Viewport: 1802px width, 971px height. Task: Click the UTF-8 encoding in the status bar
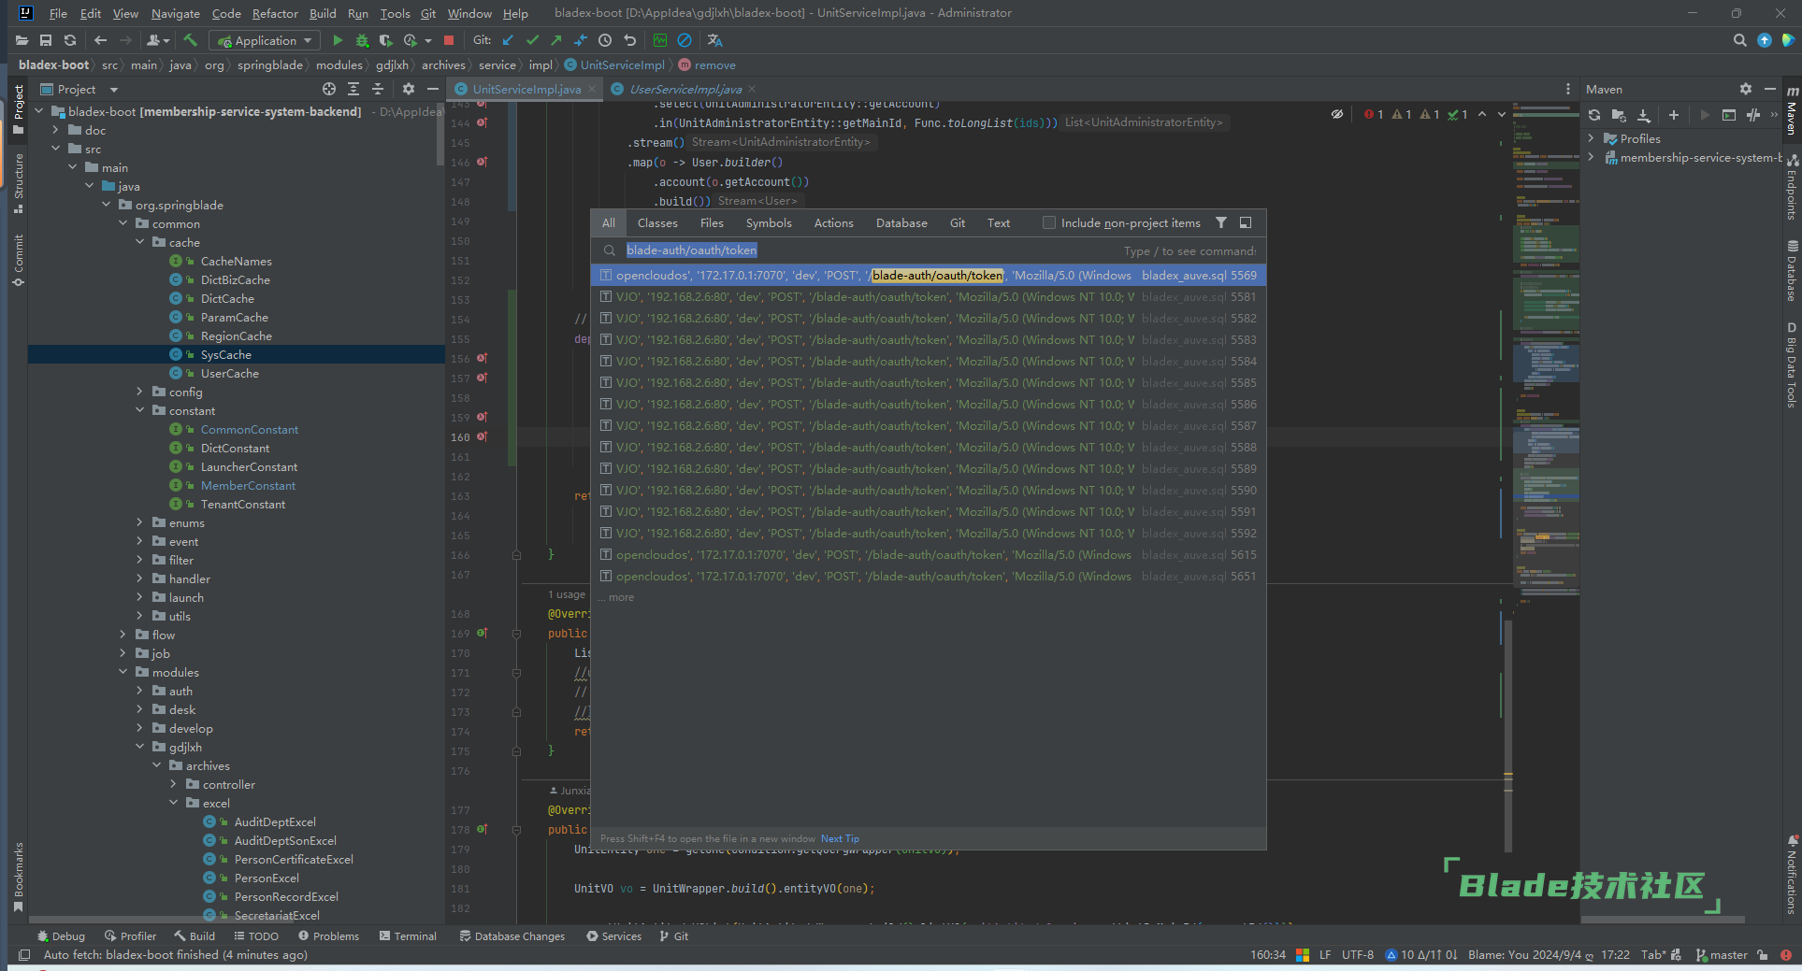click(x=1358, y=954)
